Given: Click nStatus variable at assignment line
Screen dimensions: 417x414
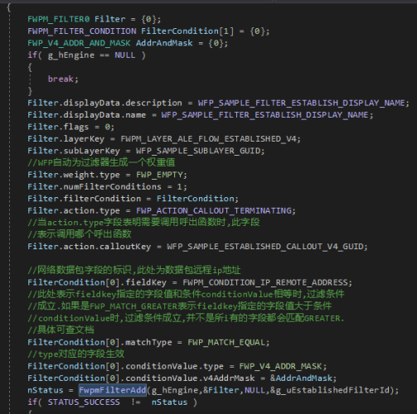Looking at the screenshot, I should tap(46, 390).
